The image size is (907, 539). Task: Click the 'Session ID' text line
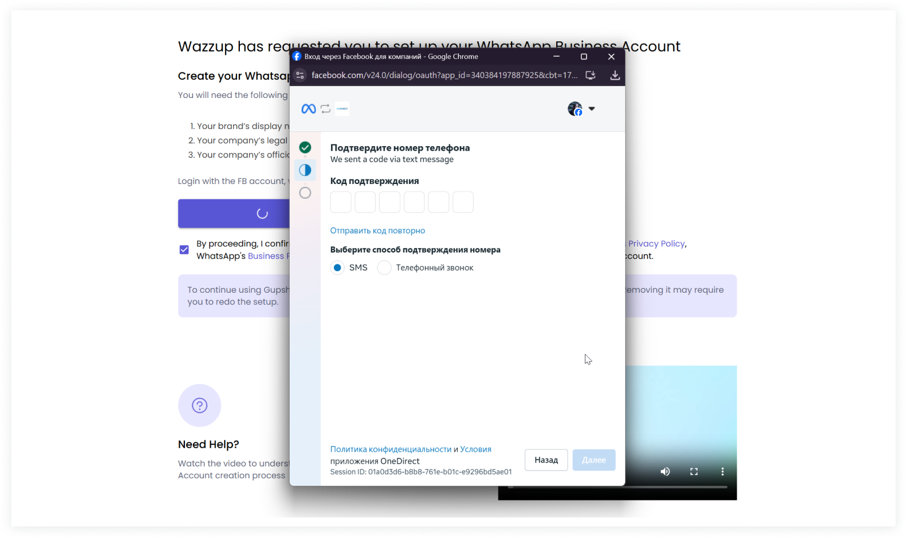(x=421, y=472)
